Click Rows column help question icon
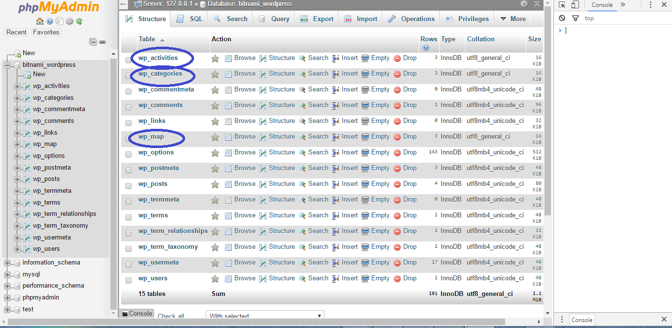This screenshot has height=328, width=672. (x=425, y=48)
